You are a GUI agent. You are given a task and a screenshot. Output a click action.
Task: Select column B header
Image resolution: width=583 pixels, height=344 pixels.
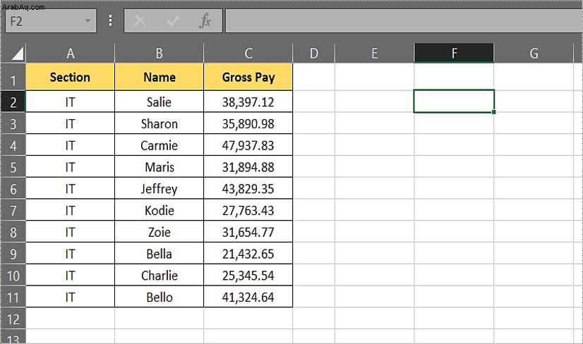(x=159, y=53)
